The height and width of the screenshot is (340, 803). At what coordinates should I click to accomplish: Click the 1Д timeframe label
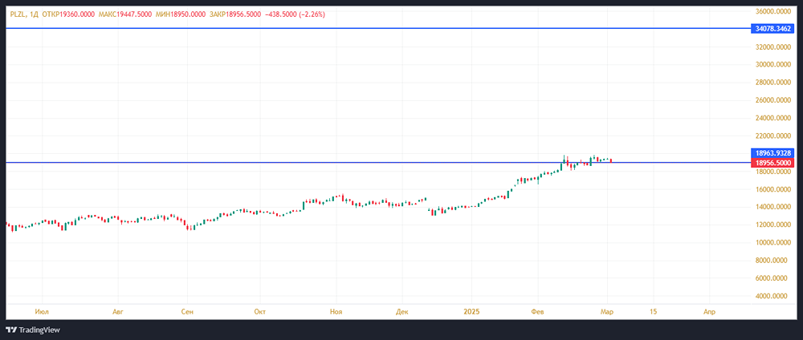(x=34, y=14)
